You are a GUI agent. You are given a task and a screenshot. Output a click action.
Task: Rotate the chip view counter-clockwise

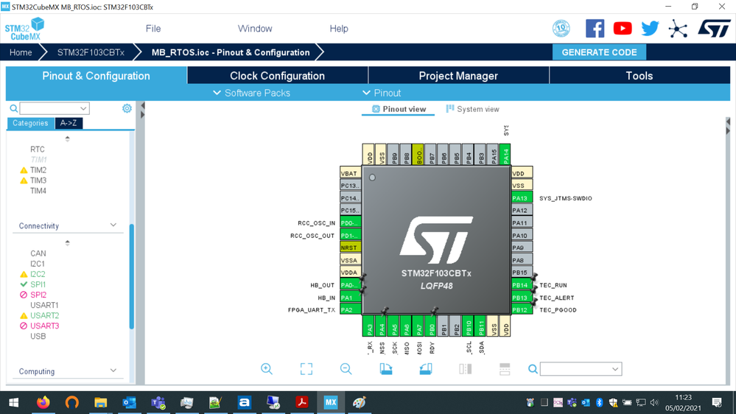point(426,369)
